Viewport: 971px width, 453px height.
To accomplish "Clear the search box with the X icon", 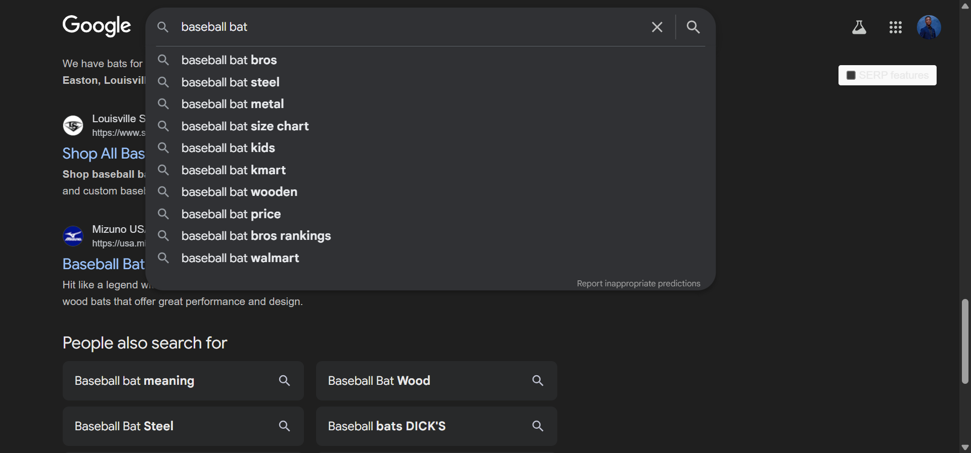I will [657, 27].
